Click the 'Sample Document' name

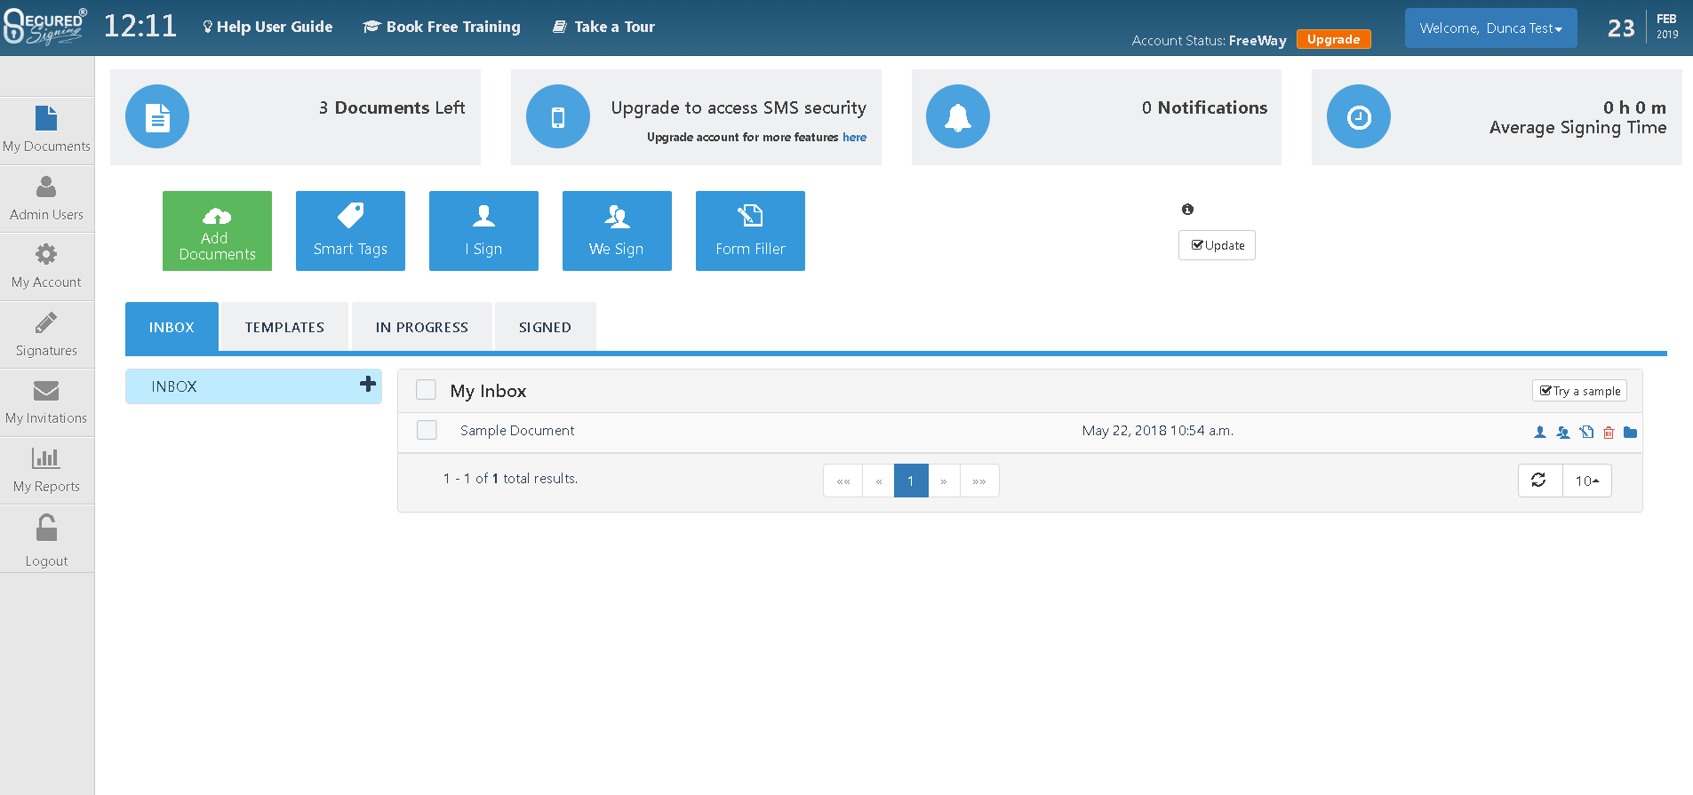517,431
